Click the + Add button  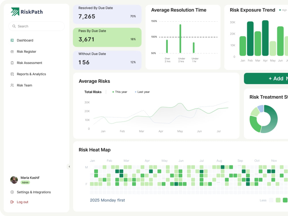[x=266, y=78]
